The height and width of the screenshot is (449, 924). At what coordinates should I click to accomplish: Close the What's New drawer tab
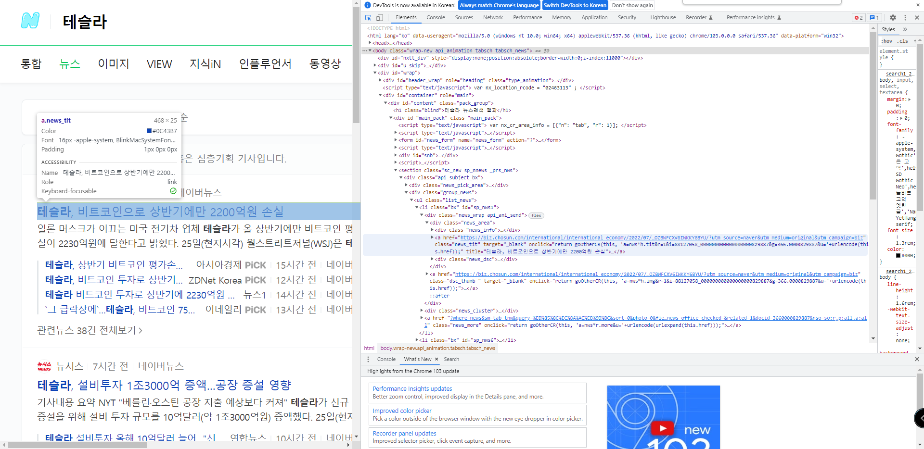tap(436, 359)
